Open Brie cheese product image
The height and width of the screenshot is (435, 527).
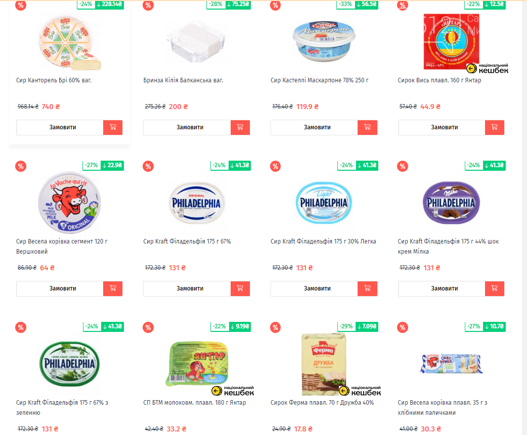[70, 42]
